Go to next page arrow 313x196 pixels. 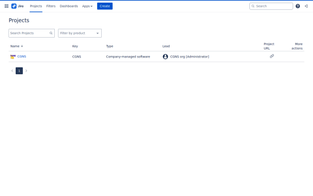[x=26, y=71]
